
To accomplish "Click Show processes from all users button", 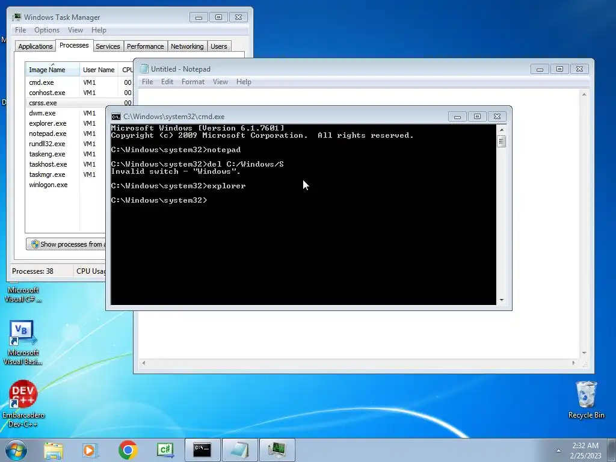I will [x=66, y=244].
